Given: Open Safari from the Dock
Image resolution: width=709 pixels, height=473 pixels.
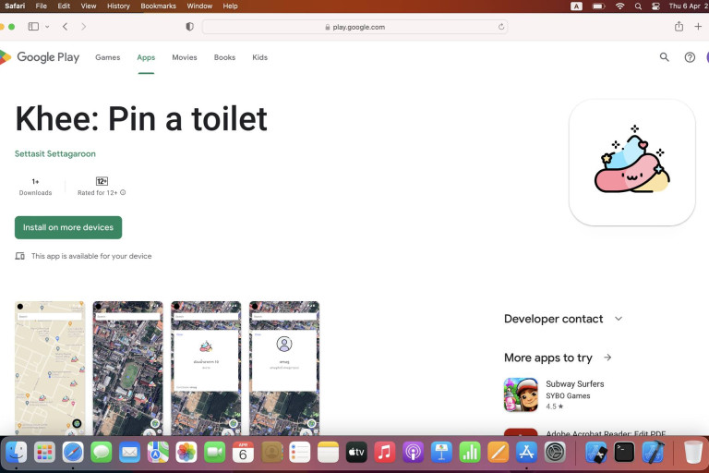Looking at the screenshot, I should 73,452.
